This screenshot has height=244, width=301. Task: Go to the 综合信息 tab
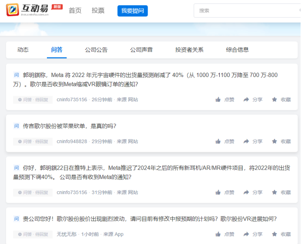pyautogui.click(x=238, y=50)
